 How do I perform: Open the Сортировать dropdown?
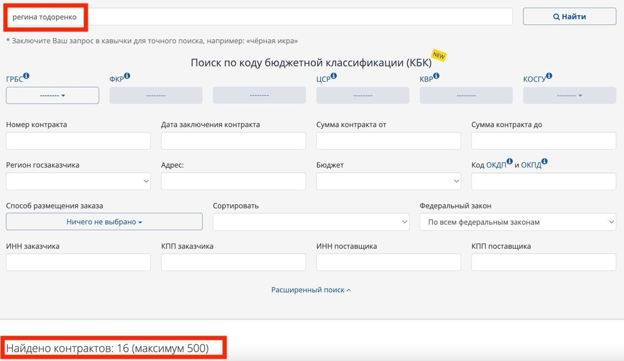[x=311, y=222]
